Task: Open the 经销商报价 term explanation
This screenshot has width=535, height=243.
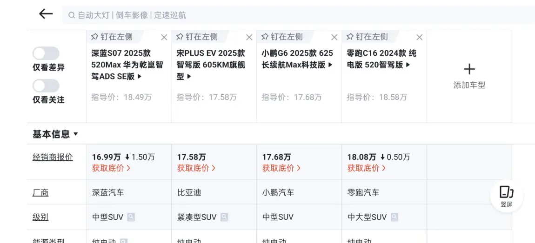Action: pos(53,158)
